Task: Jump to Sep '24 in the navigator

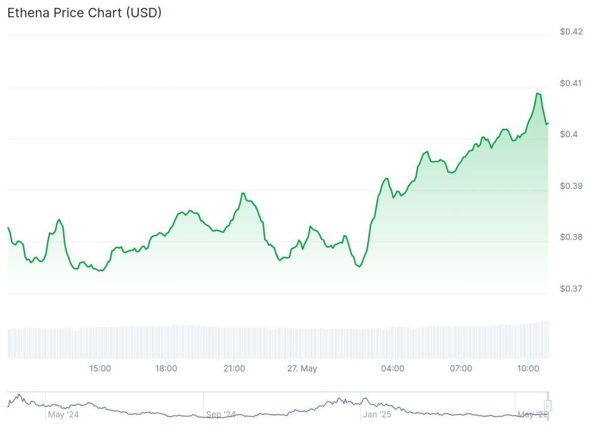Action: click(x=220, y=415)
